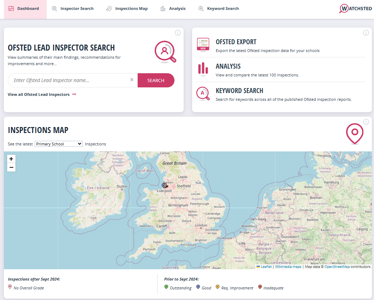374x300 pixels.
Task: Click 'Search for keywords across all' description text
Action: 284,99
